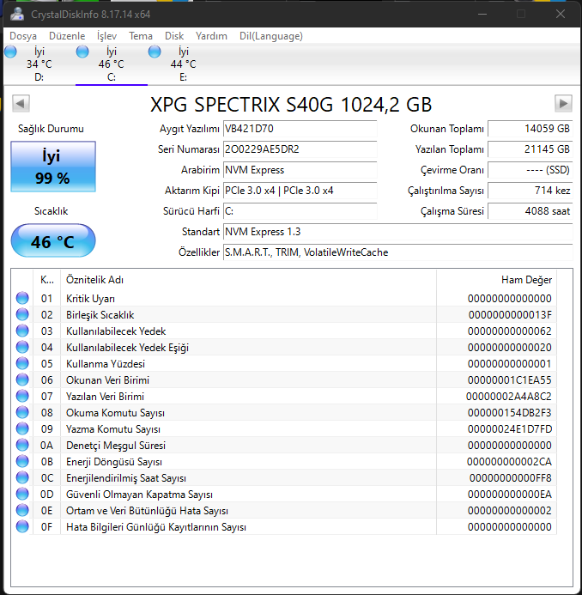Click Çalıştırılma Sayısı value 714 kez
Viewport: 582px width, 595px height.
(530, 190)
